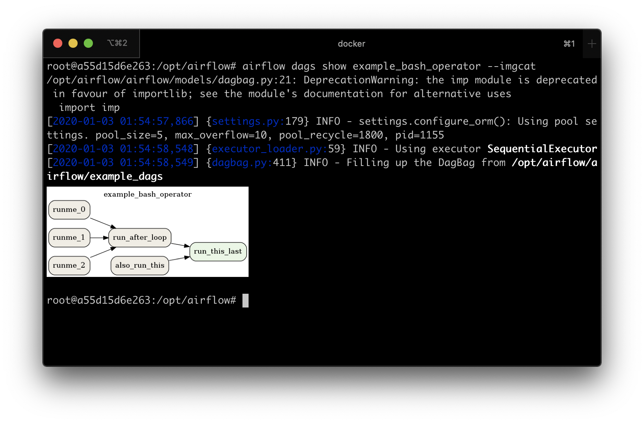
Task: Click the green zoom traffic light
Action: pyautogui.click(x=88, y=43)
